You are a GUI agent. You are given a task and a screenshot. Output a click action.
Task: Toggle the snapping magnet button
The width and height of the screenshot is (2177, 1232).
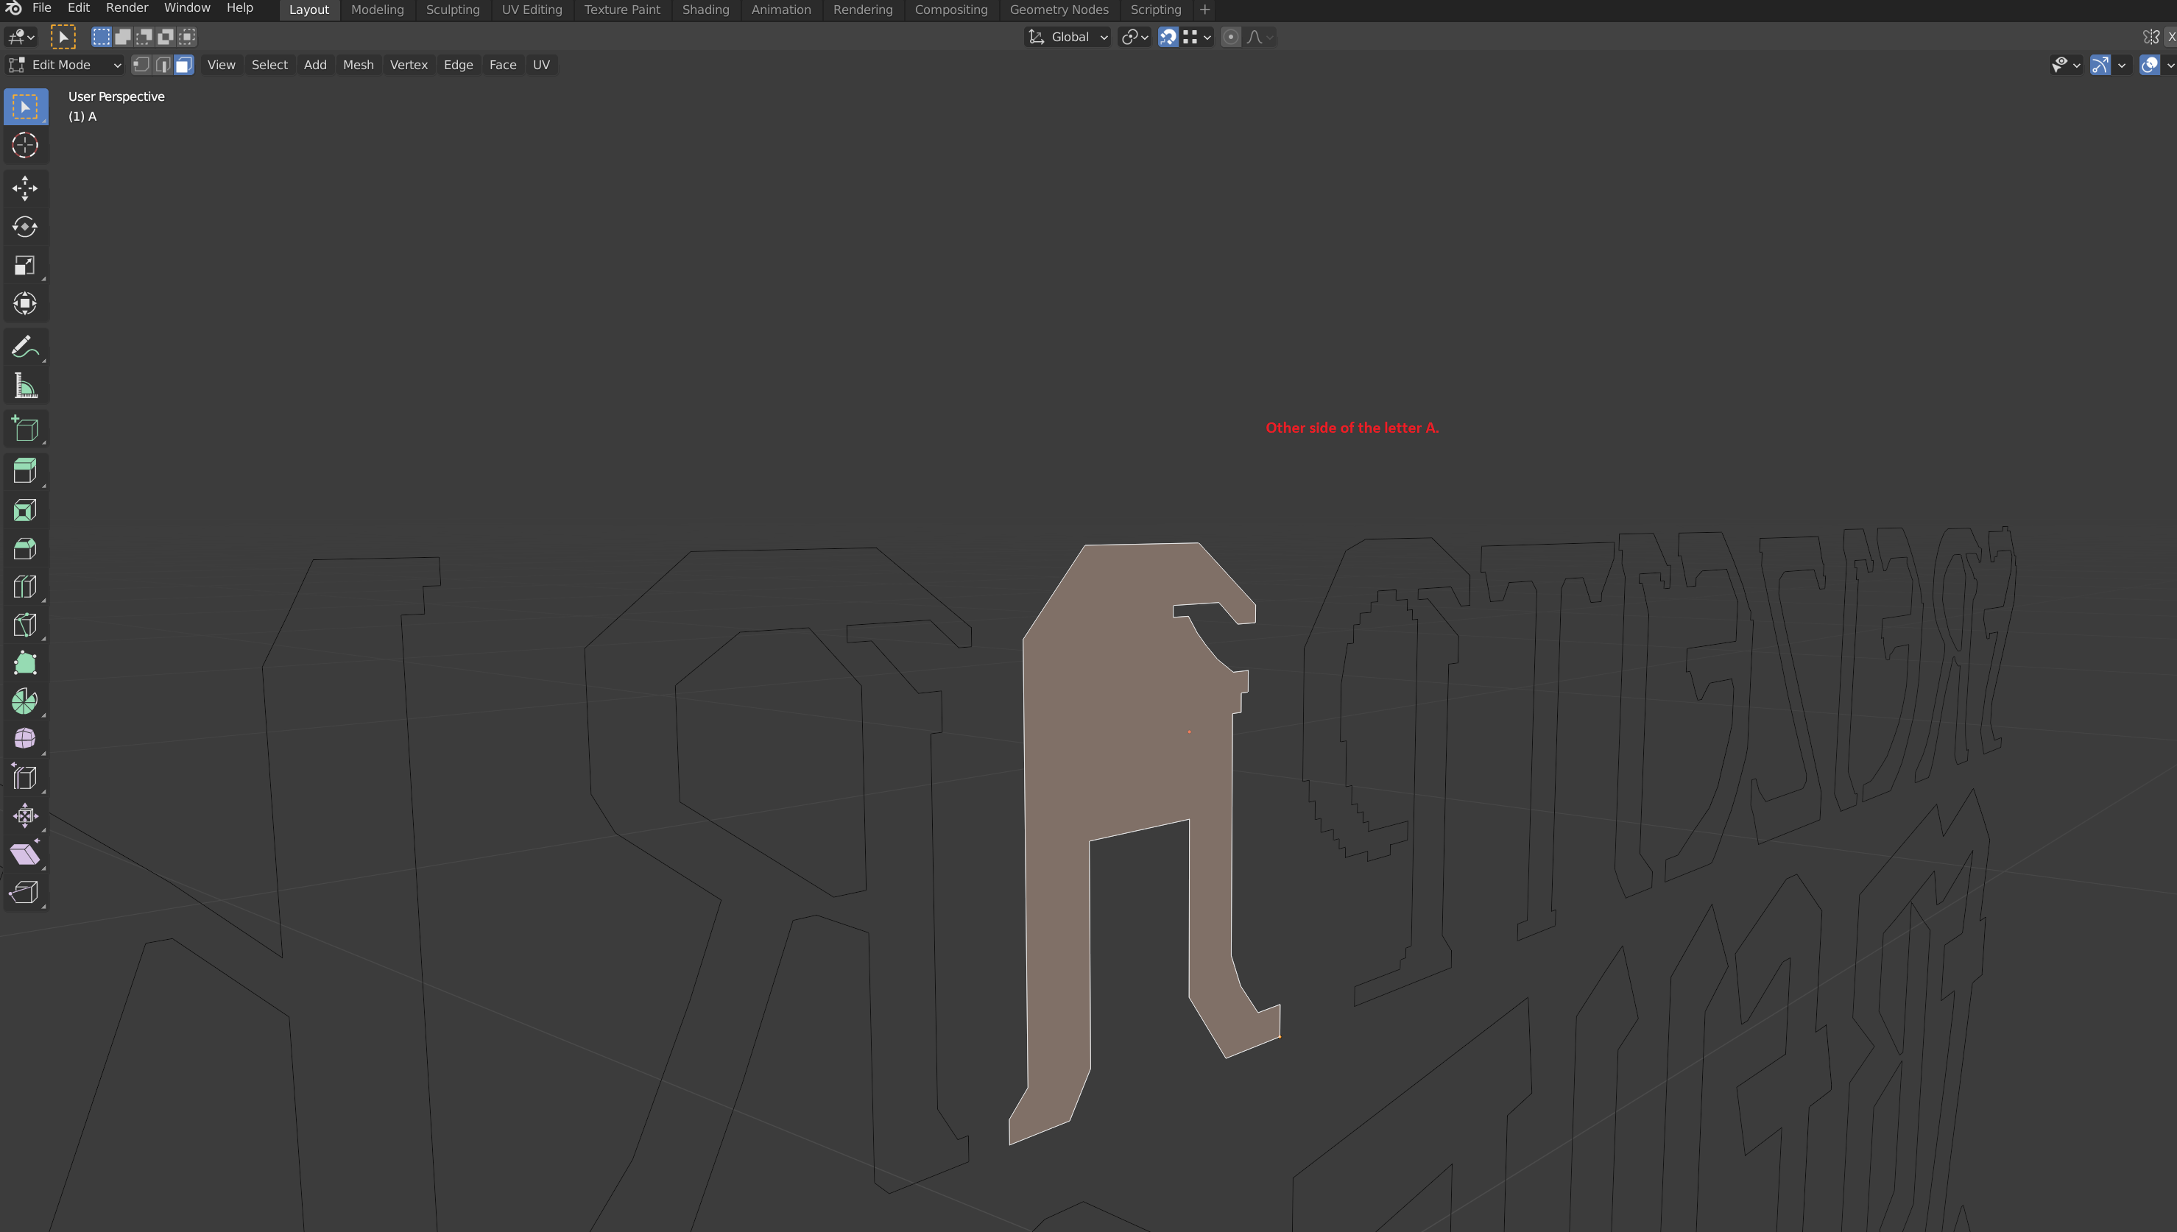tap(1168, 36)
